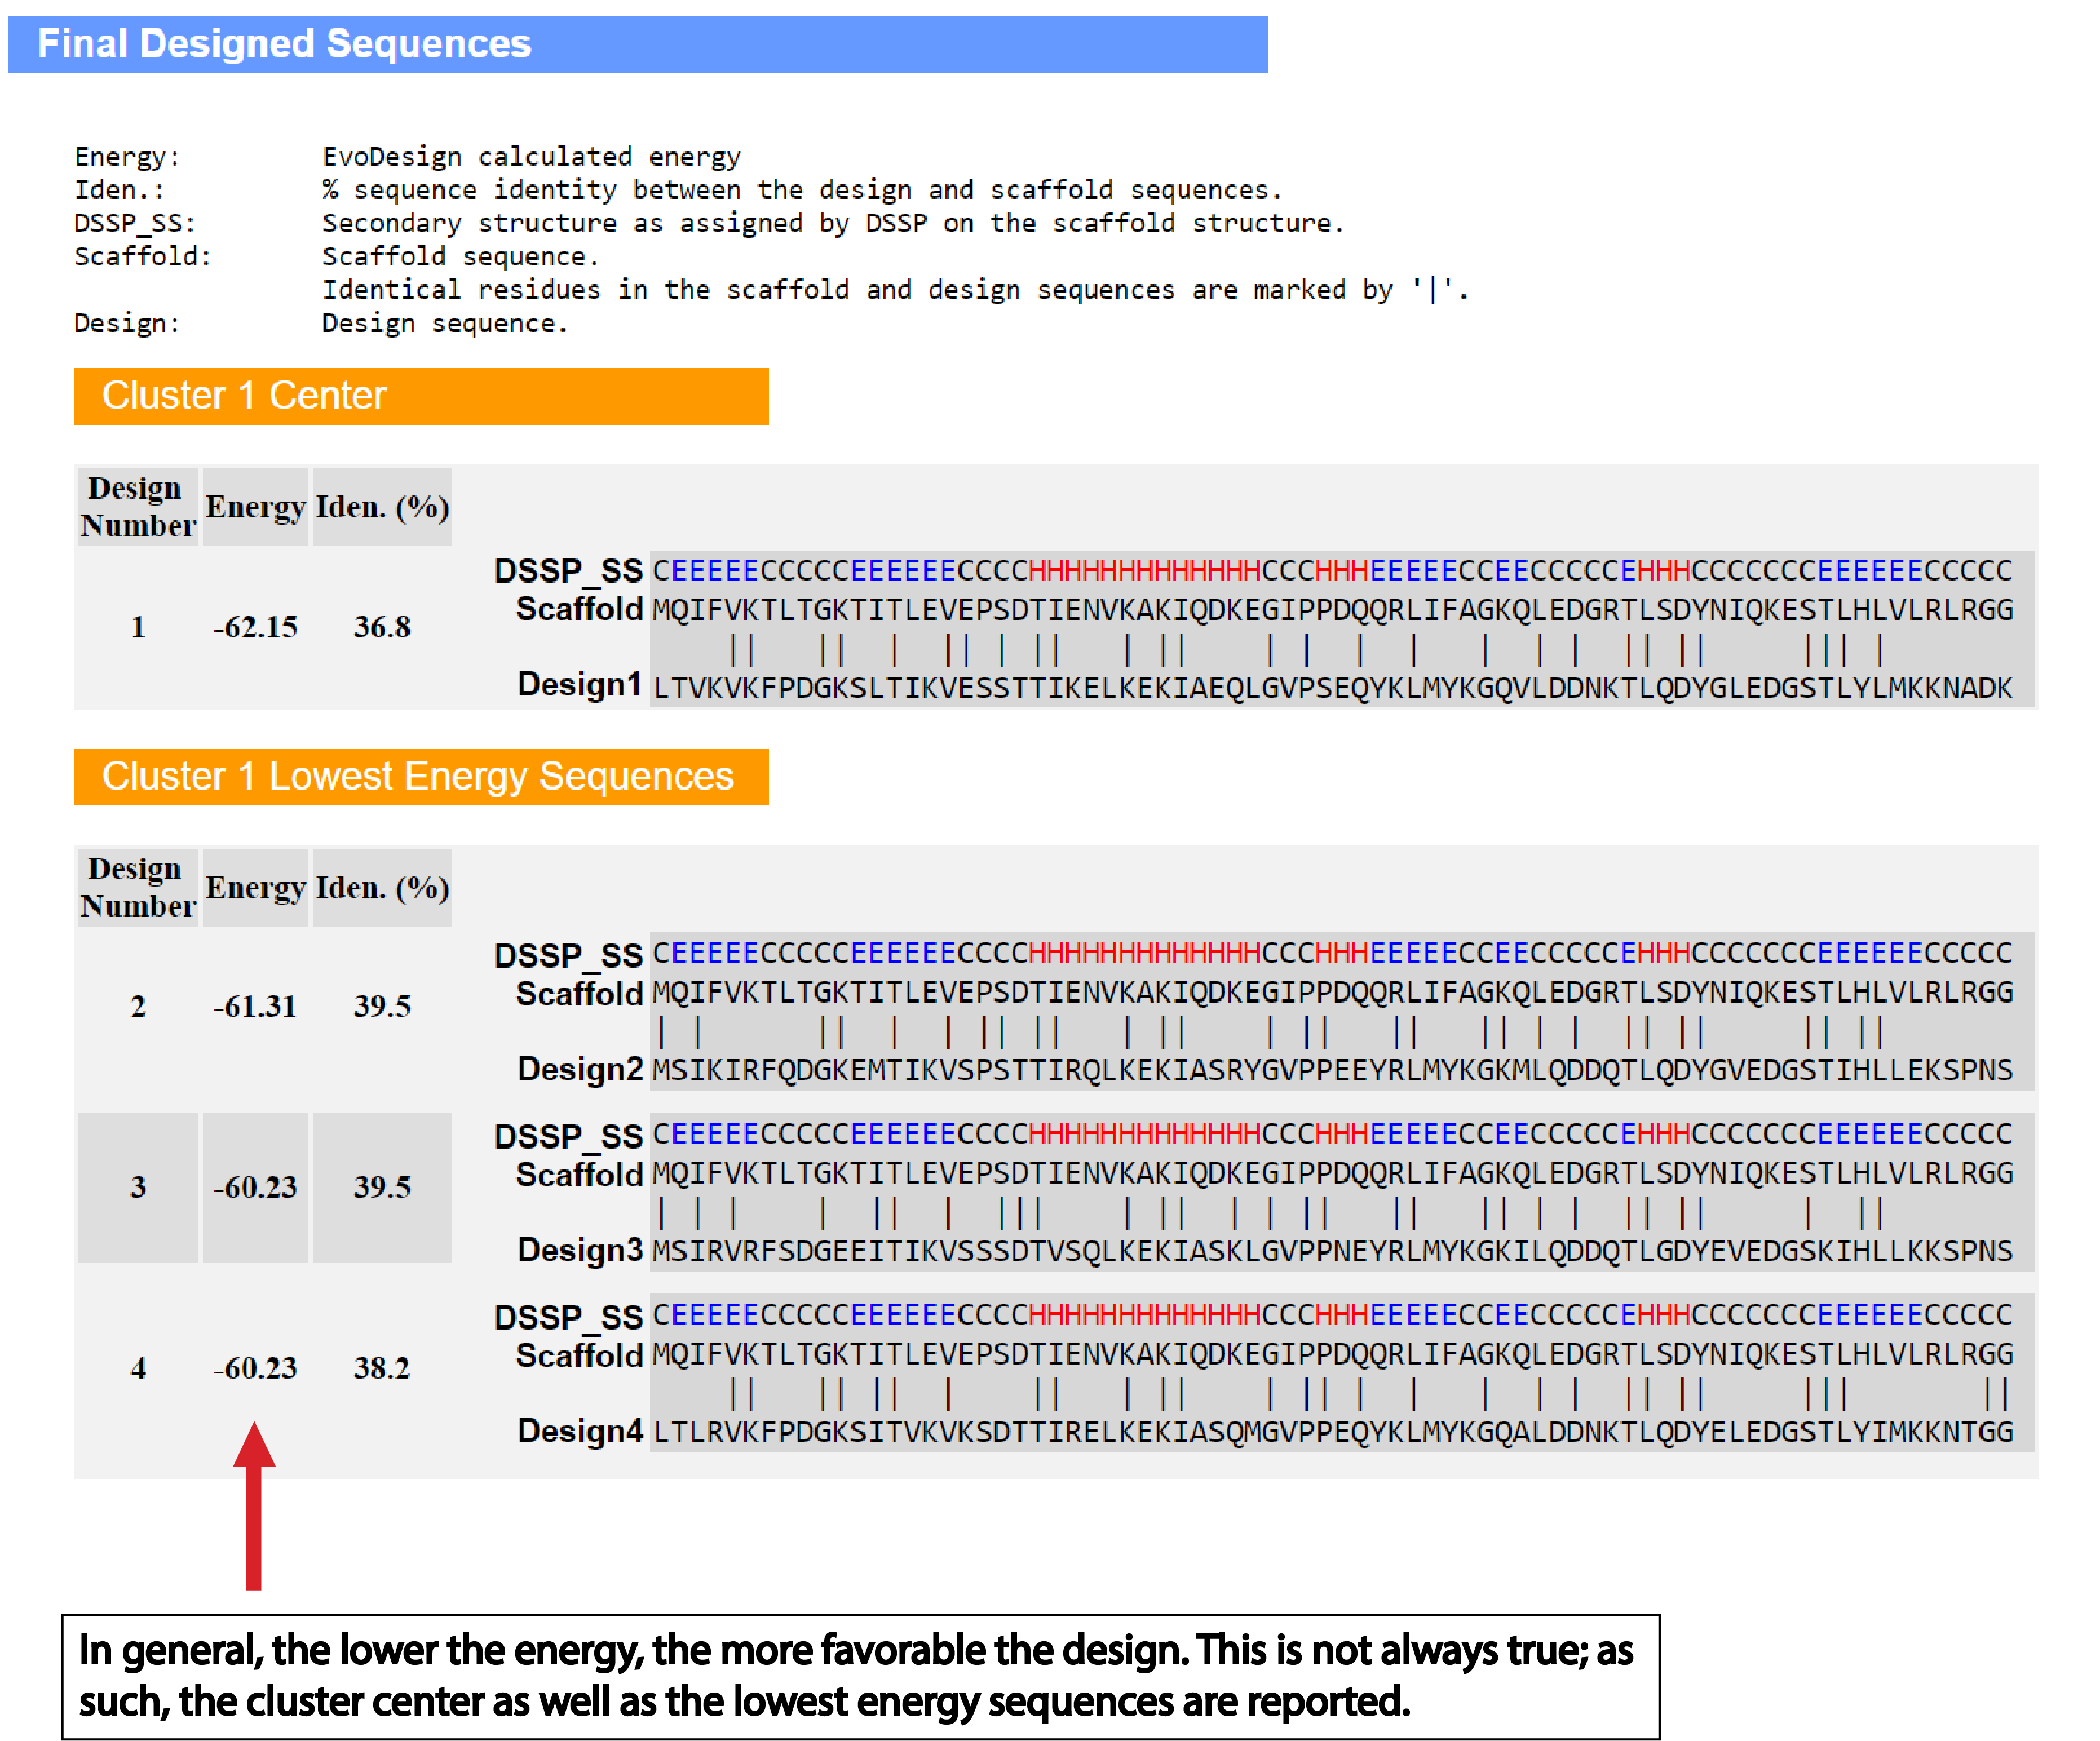Click the Design4 sequence label
Image resolution: width=2100 pixels, height=1741 pixels.
pyautogui.click(x=579, y=1432)
